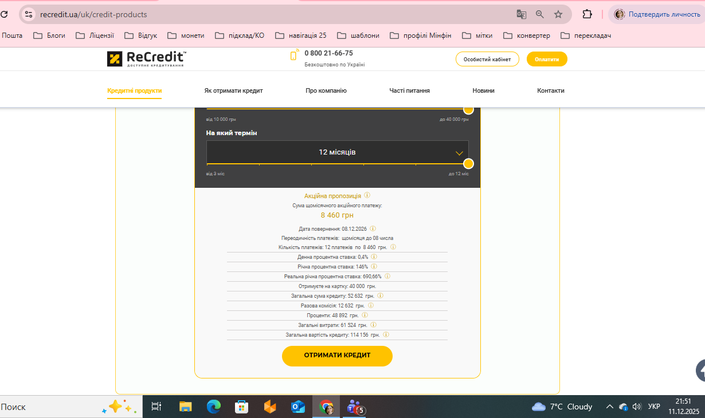Bookmark this page with the star icon
The width and height of the screenshot is (705, 418).
(x=558, y=14)
